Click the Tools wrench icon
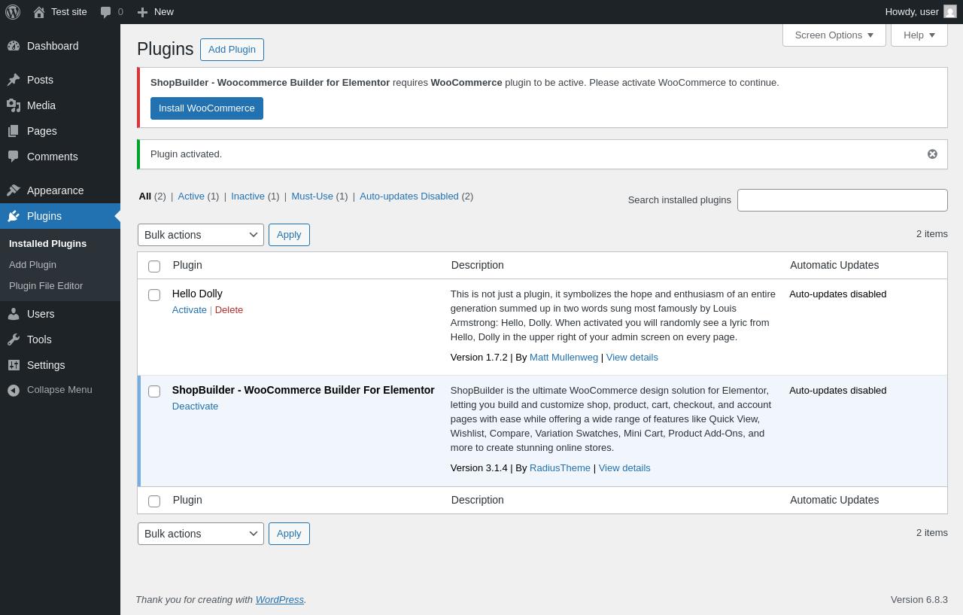Viewport: 963px width, 615px height. 14,339
